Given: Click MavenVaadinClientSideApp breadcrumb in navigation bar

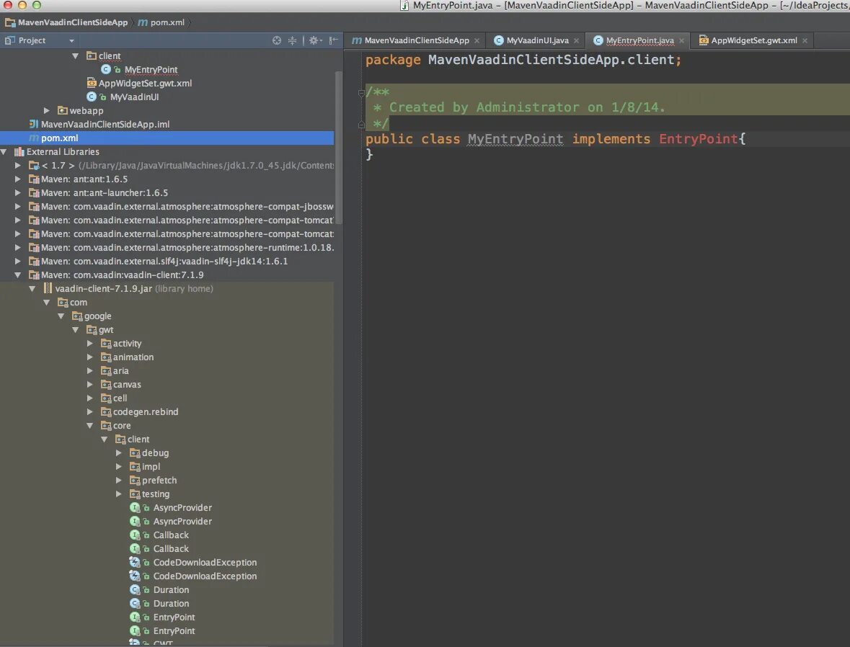Looking at the screenshot, I should (66, 22).
